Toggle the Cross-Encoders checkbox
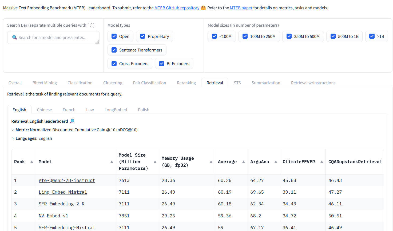This screenshot has height=231, width=393. pos(114,63)
